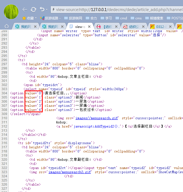Click the 一尿急 option text
The width and height of the screenshot is (183, 192).
pyautogui.click(x=81, y=102)
